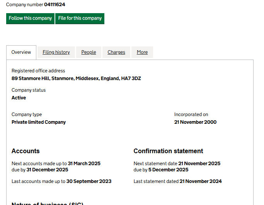Click the Active company status text
Viewport: 264px width, 205px height.
point(19,98)
